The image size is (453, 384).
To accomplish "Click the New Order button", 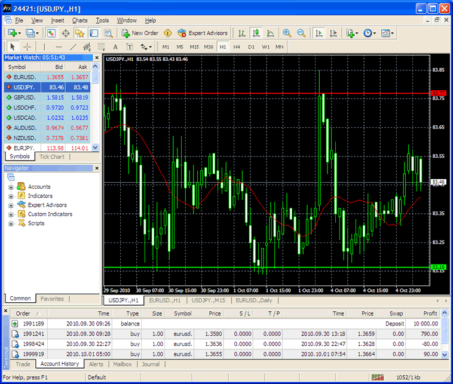I will 140,33.
